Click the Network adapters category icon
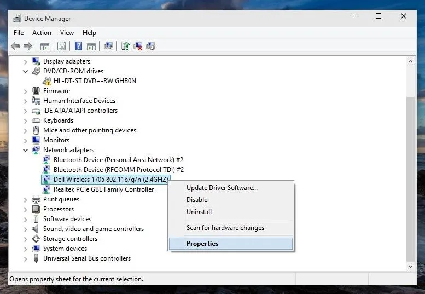 [36, 150]
